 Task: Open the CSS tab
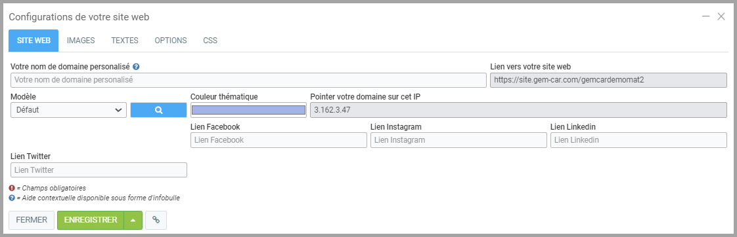(210, 41)
